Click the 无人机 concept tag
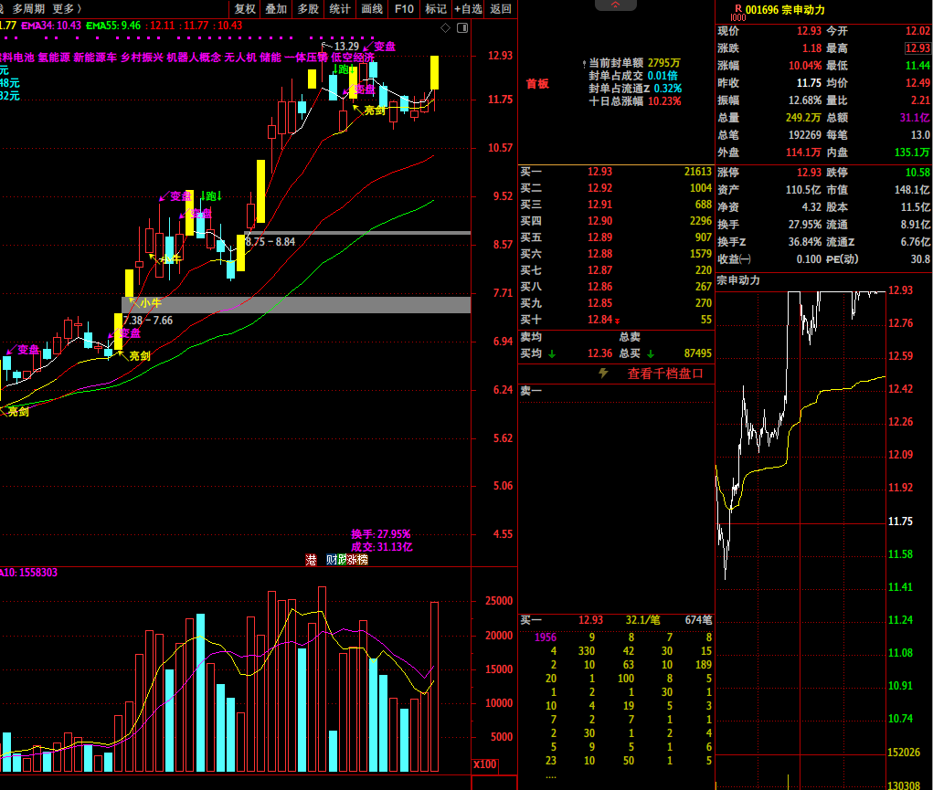 [240, 58]
